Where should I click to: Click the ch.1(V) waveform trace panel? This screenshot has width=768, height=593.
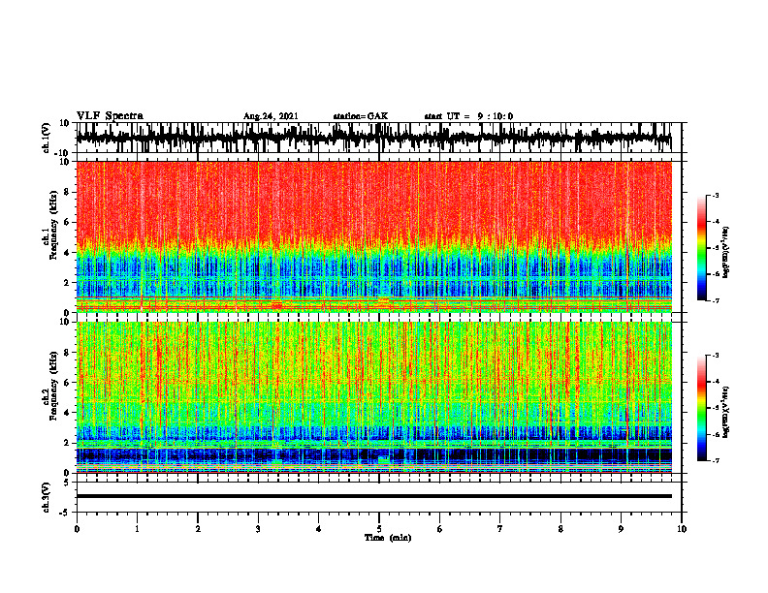click(378, 138)
